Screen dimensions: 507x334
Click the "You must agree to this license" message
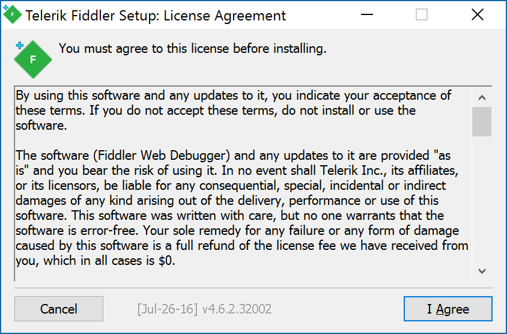[192, 49]
